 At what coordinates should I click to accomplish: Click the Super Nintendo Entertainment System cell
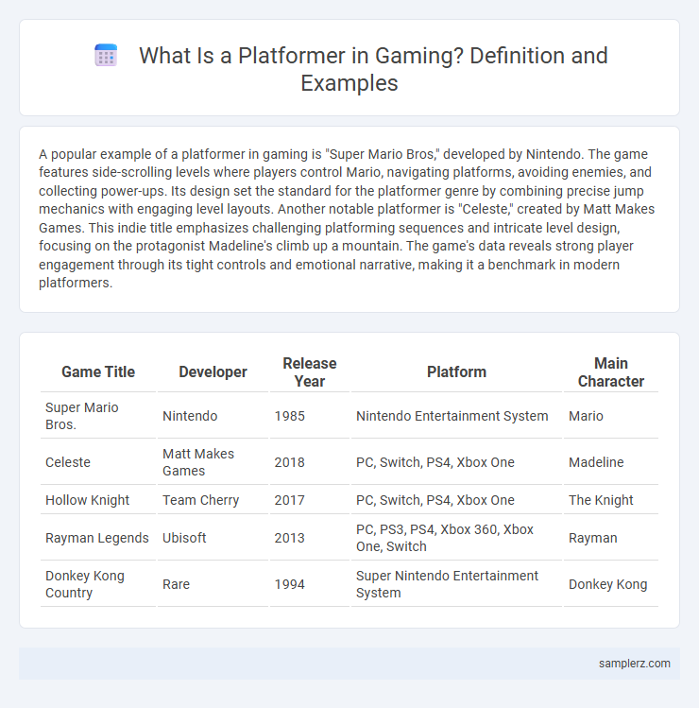456,584
